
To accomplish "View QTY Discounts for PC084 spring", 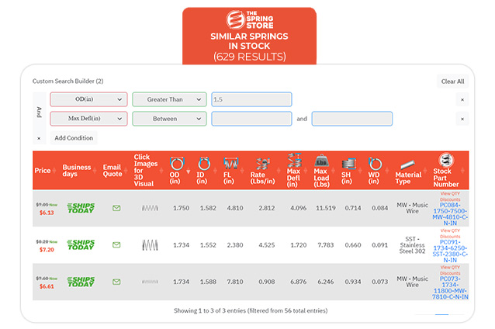I will (x=450, y=196).
